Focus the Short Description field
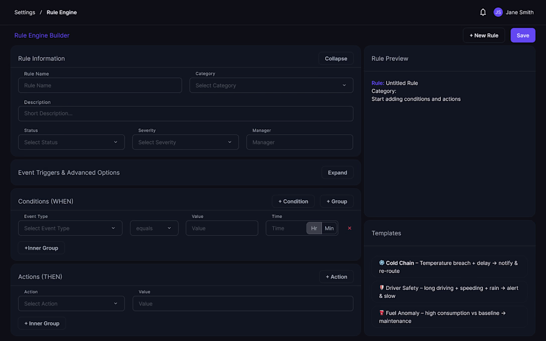 point(186,114)
